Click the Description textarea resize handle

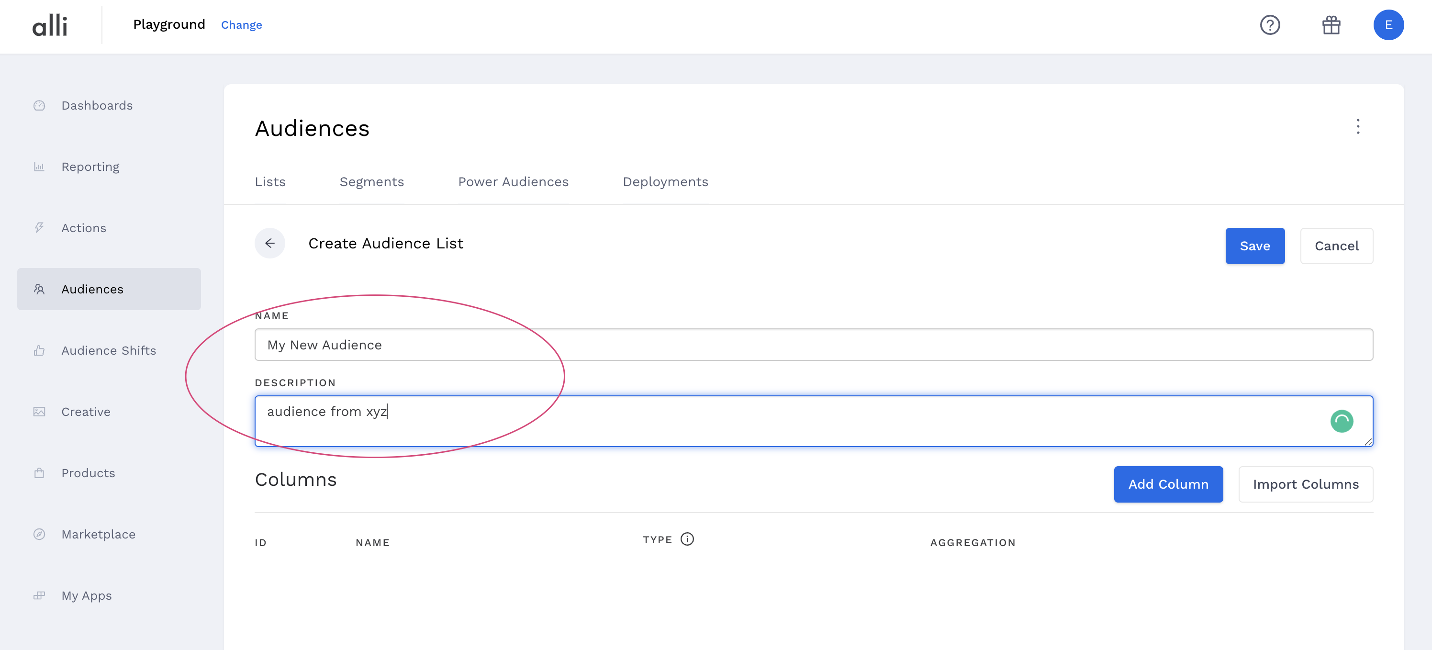[1367, 441]
